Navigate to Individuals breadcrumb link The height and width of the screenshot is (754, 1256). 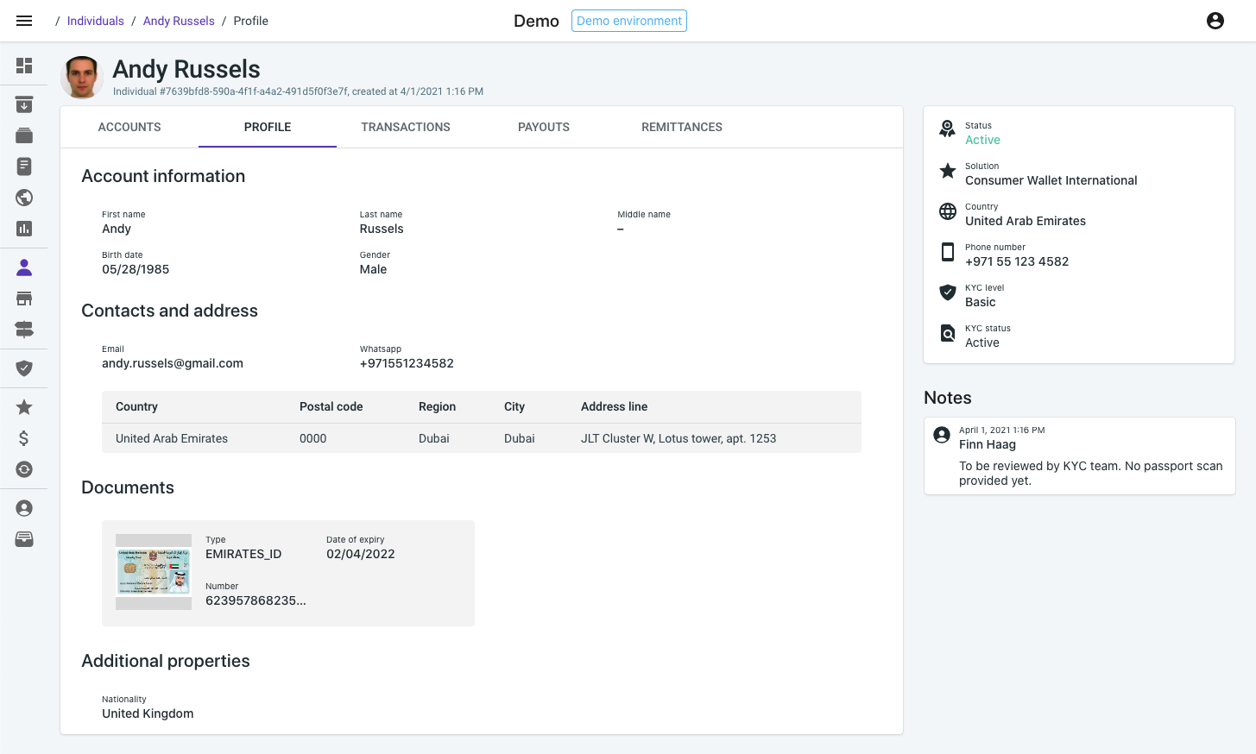[96, 21]
